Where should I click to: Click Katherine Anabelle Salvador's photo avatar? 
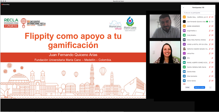click(184, 49)
